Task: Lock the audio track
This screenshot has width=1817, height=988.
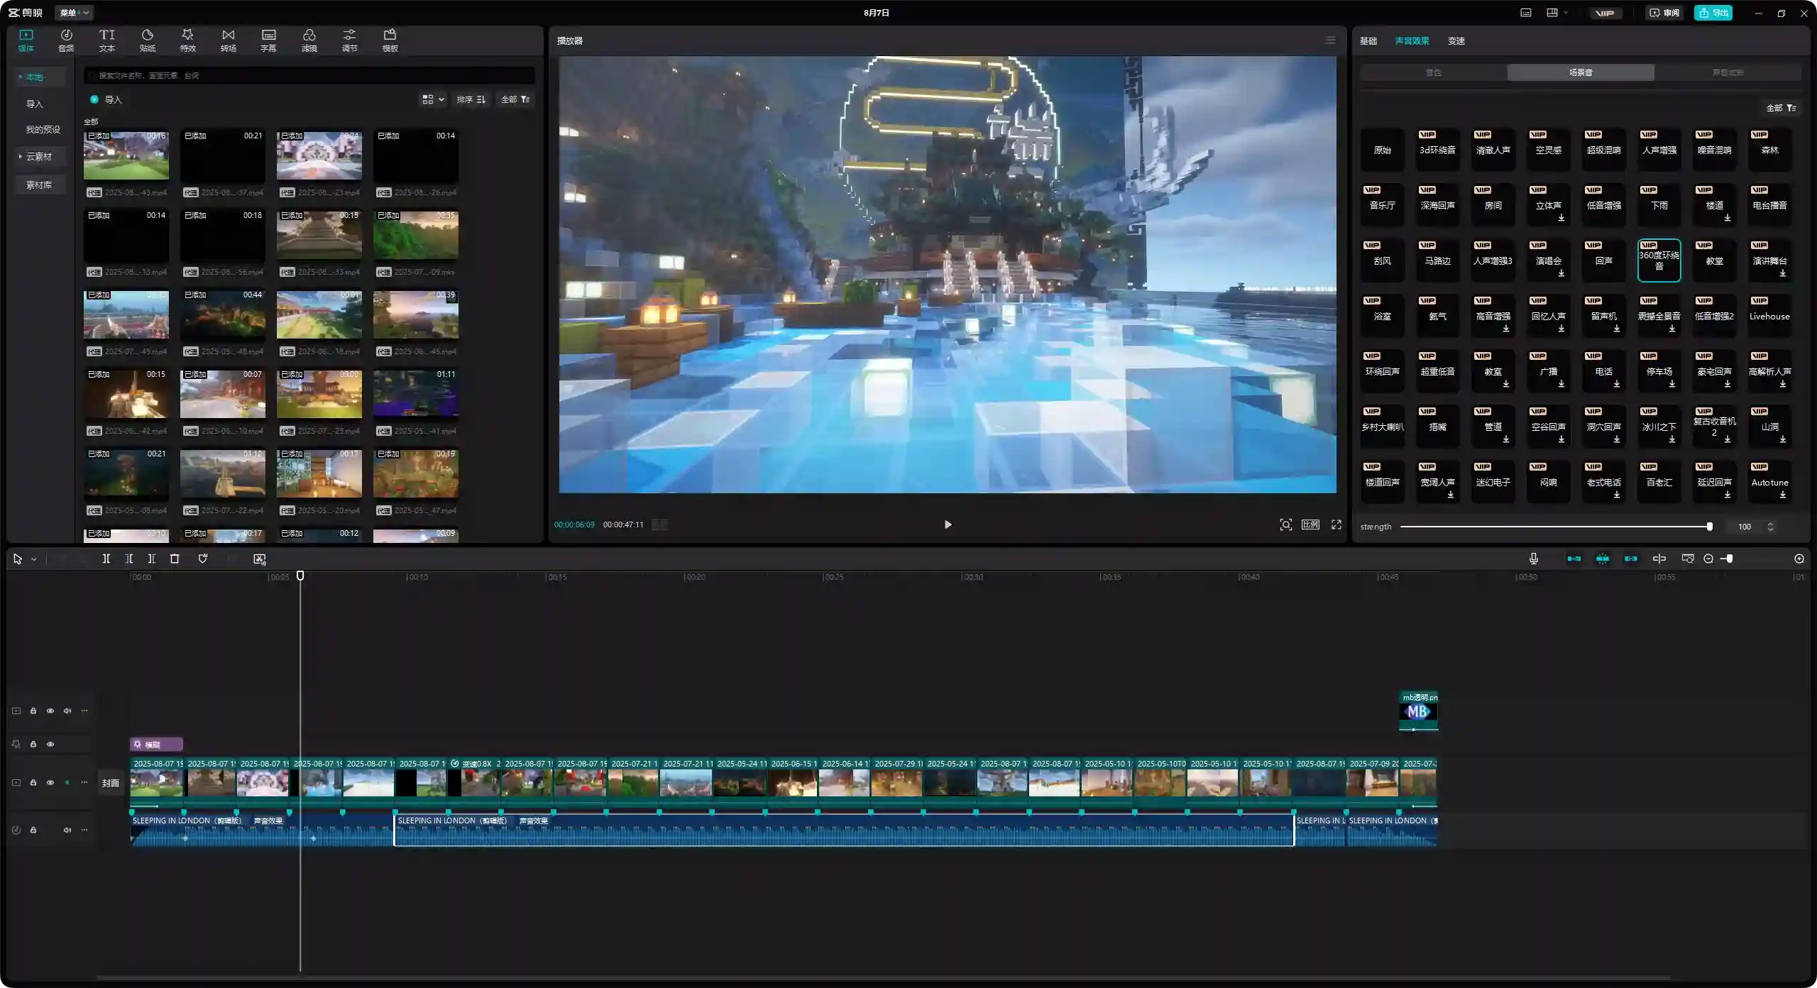Action: [x=33, y=830]
